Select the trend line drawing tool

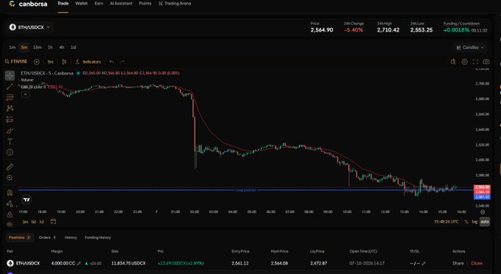10,86
